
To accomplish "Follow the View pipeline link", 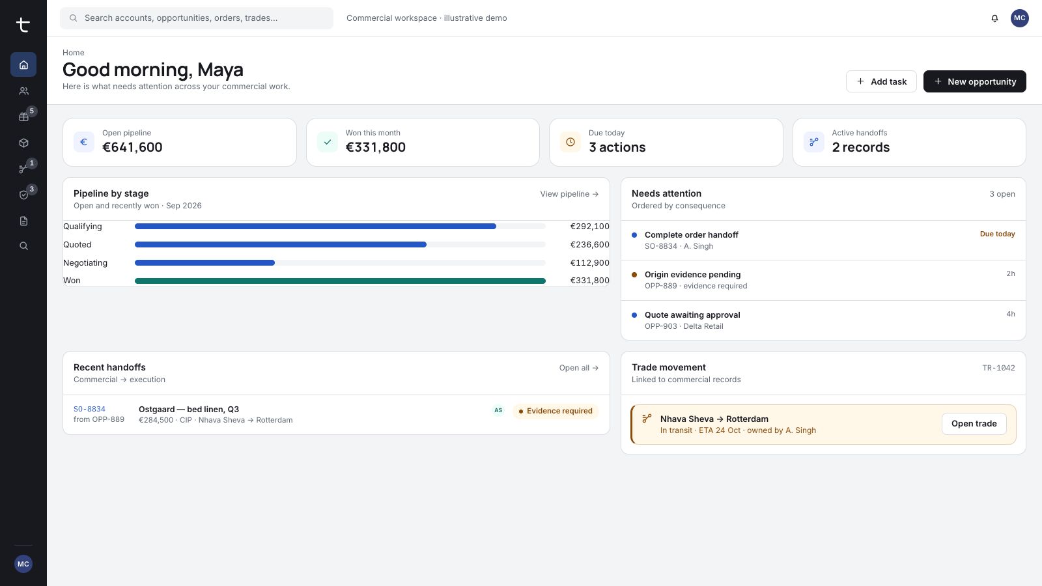I will (569, 194).
